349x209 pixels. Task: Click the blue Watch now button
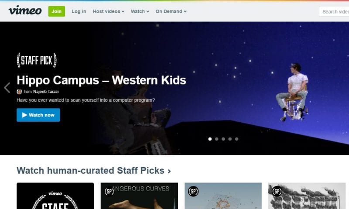point(38,115)
